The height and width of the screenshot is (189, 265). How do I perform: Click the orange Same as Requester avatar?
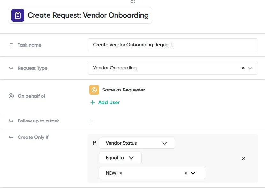click(94, 90)
